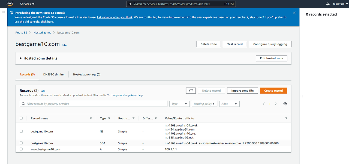Open the Type filter dropdown
Screen dimensions: 349x164
pos(179,104)
